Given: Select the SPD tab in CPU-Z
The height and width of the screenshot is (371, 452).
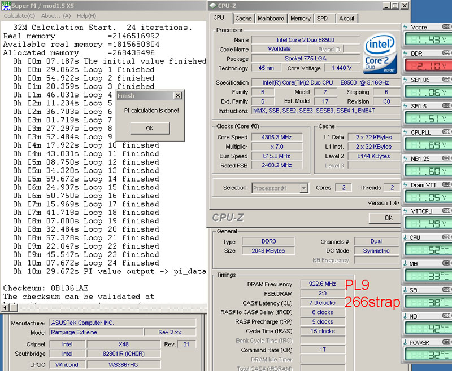Looking at the screenshot, I should 322,19.
